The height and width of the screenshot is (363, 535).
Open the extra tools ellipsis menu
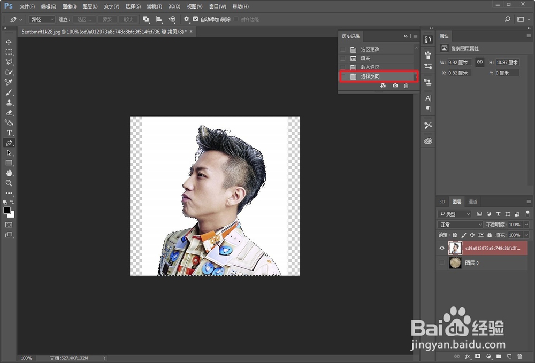click(9, 193)
